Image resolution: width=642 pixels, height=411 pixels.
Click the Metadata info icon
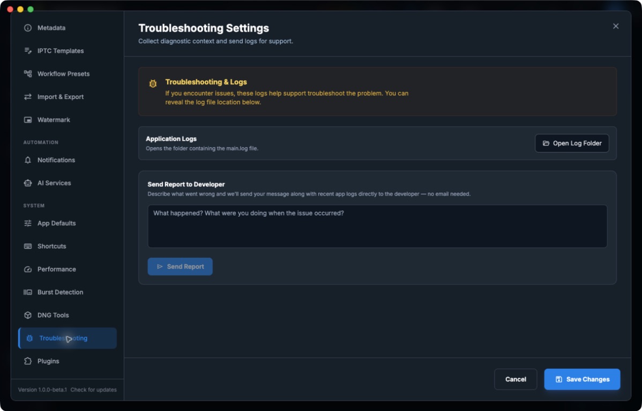click(28, 28)
